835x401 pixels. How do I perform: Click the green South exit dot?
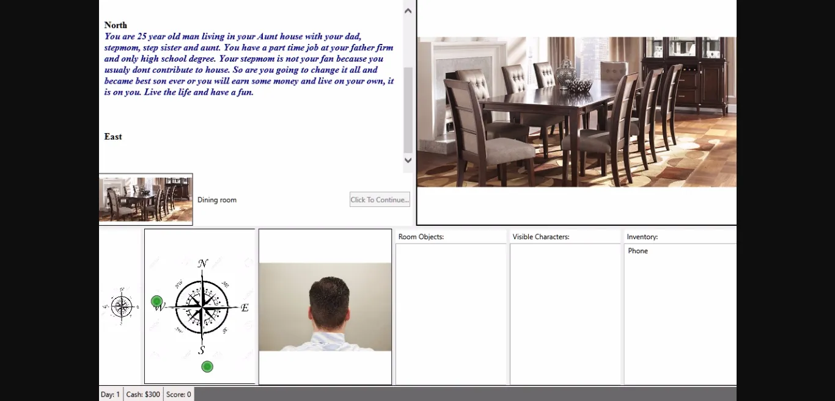click(x=207, y=366)
